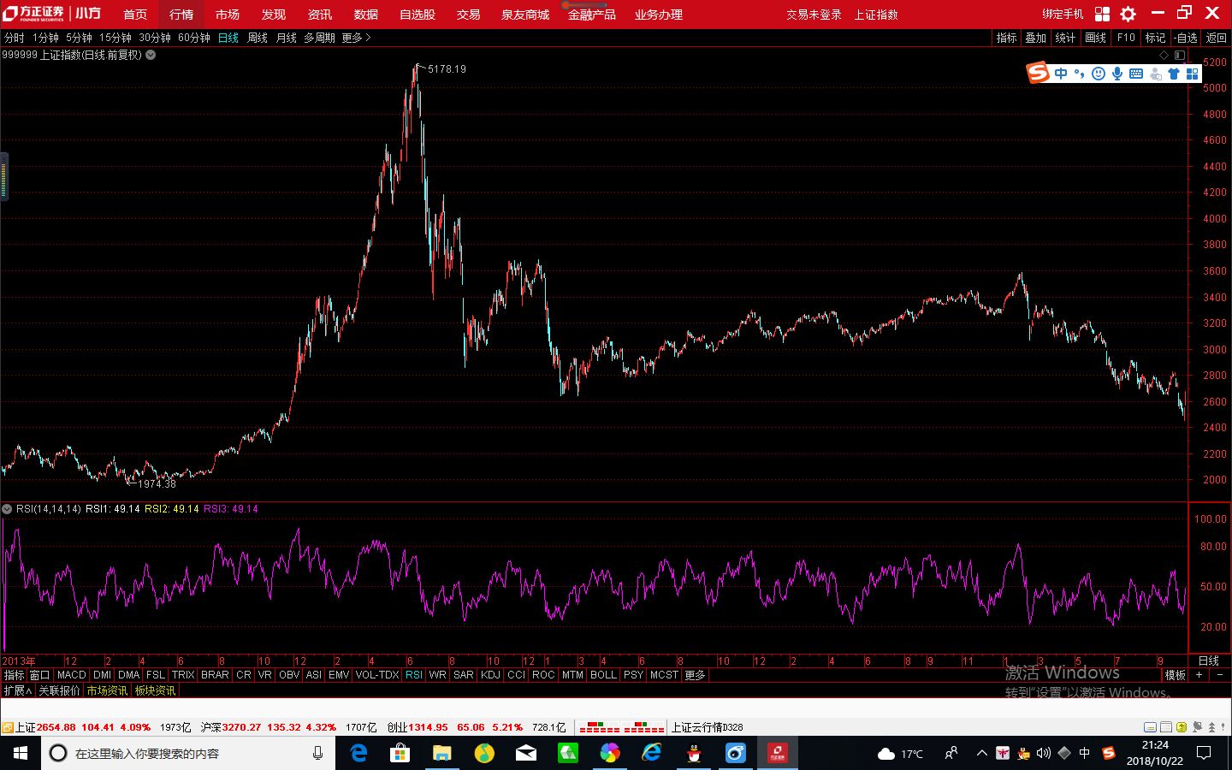Click the left edge sidebar handle

point(4,176)
